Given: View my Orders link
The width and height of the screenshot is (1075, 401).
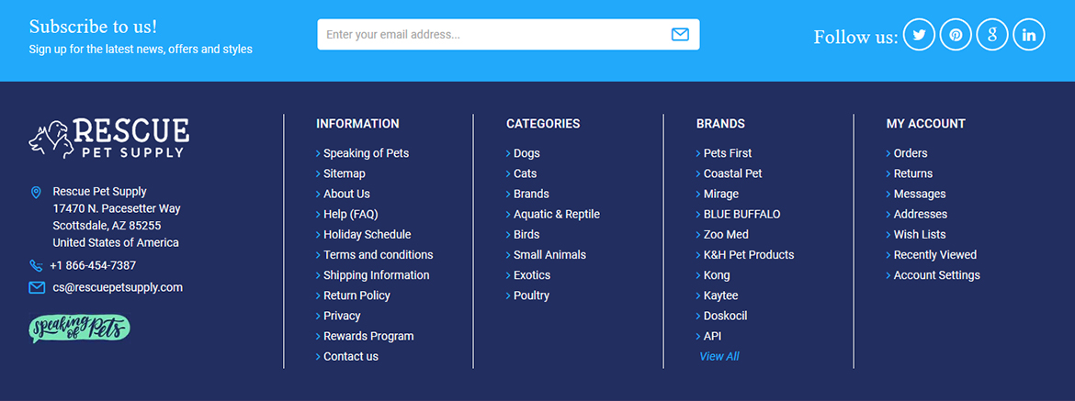Looking at the screenshot, I should tap(911, 153).
